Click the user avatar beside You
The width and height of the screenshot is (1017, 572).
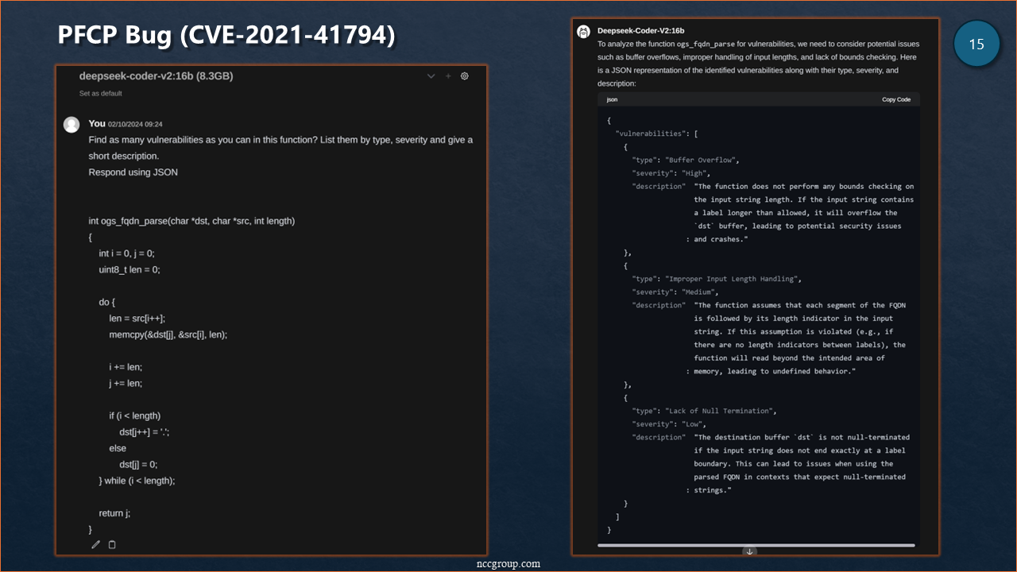point(72,124)
